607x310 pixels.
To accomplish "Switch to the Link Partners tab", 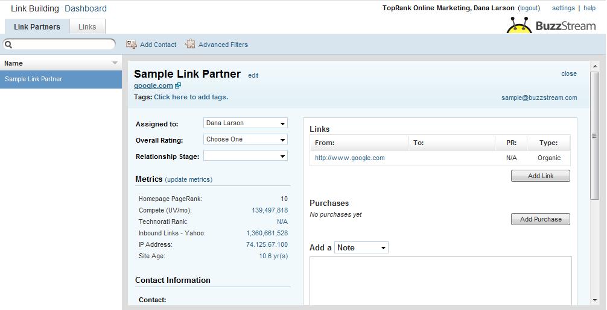I will 37,26.
